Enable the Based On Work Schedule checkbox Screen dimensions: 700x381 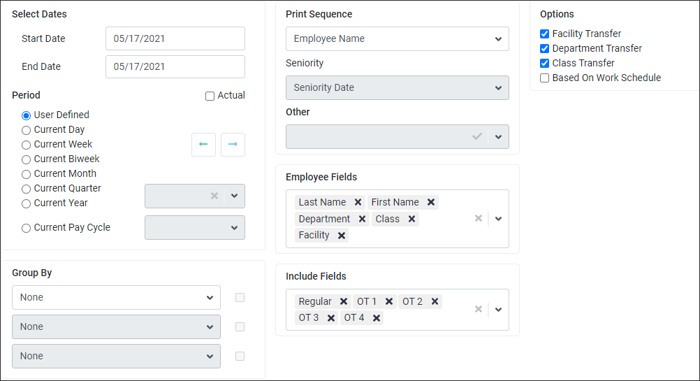[544, 78]
